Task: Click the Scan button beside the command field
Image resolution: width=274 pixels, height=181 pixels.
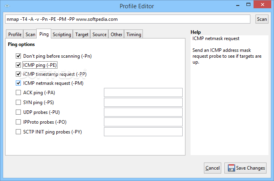Action: click(x=262, y=19)
